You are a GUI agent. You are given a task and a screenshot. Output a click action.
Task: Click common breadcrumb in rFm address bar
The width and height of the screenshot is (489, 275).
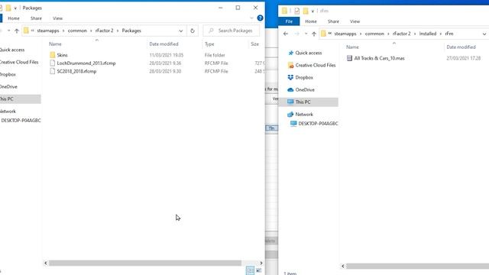(x=374, y=34)
